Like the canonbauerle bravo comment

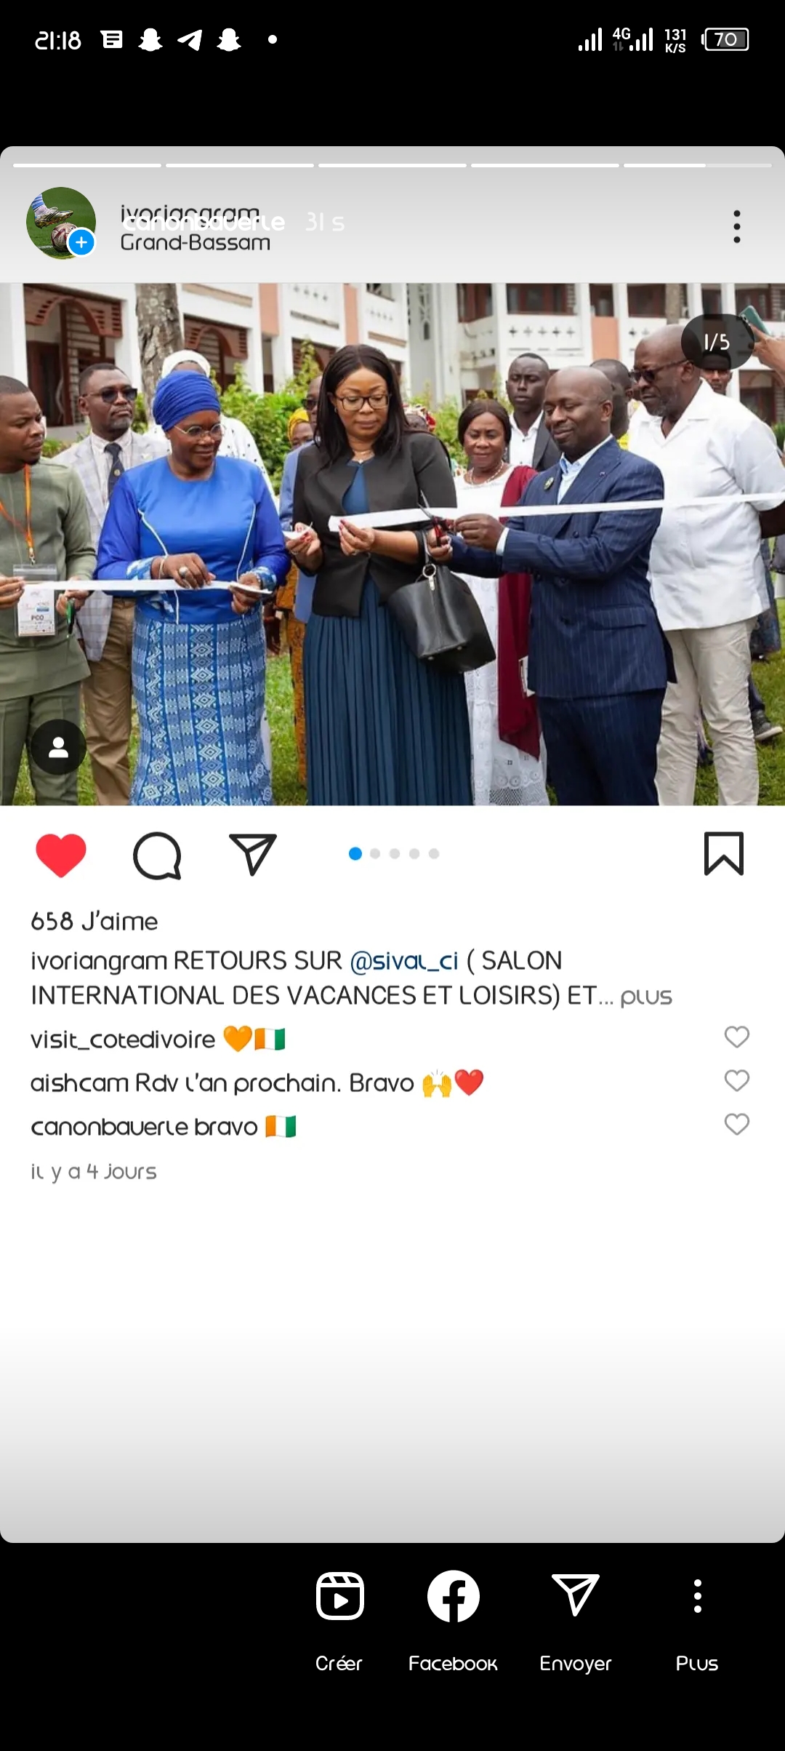pyautogui.click(x=737, y=1125)
